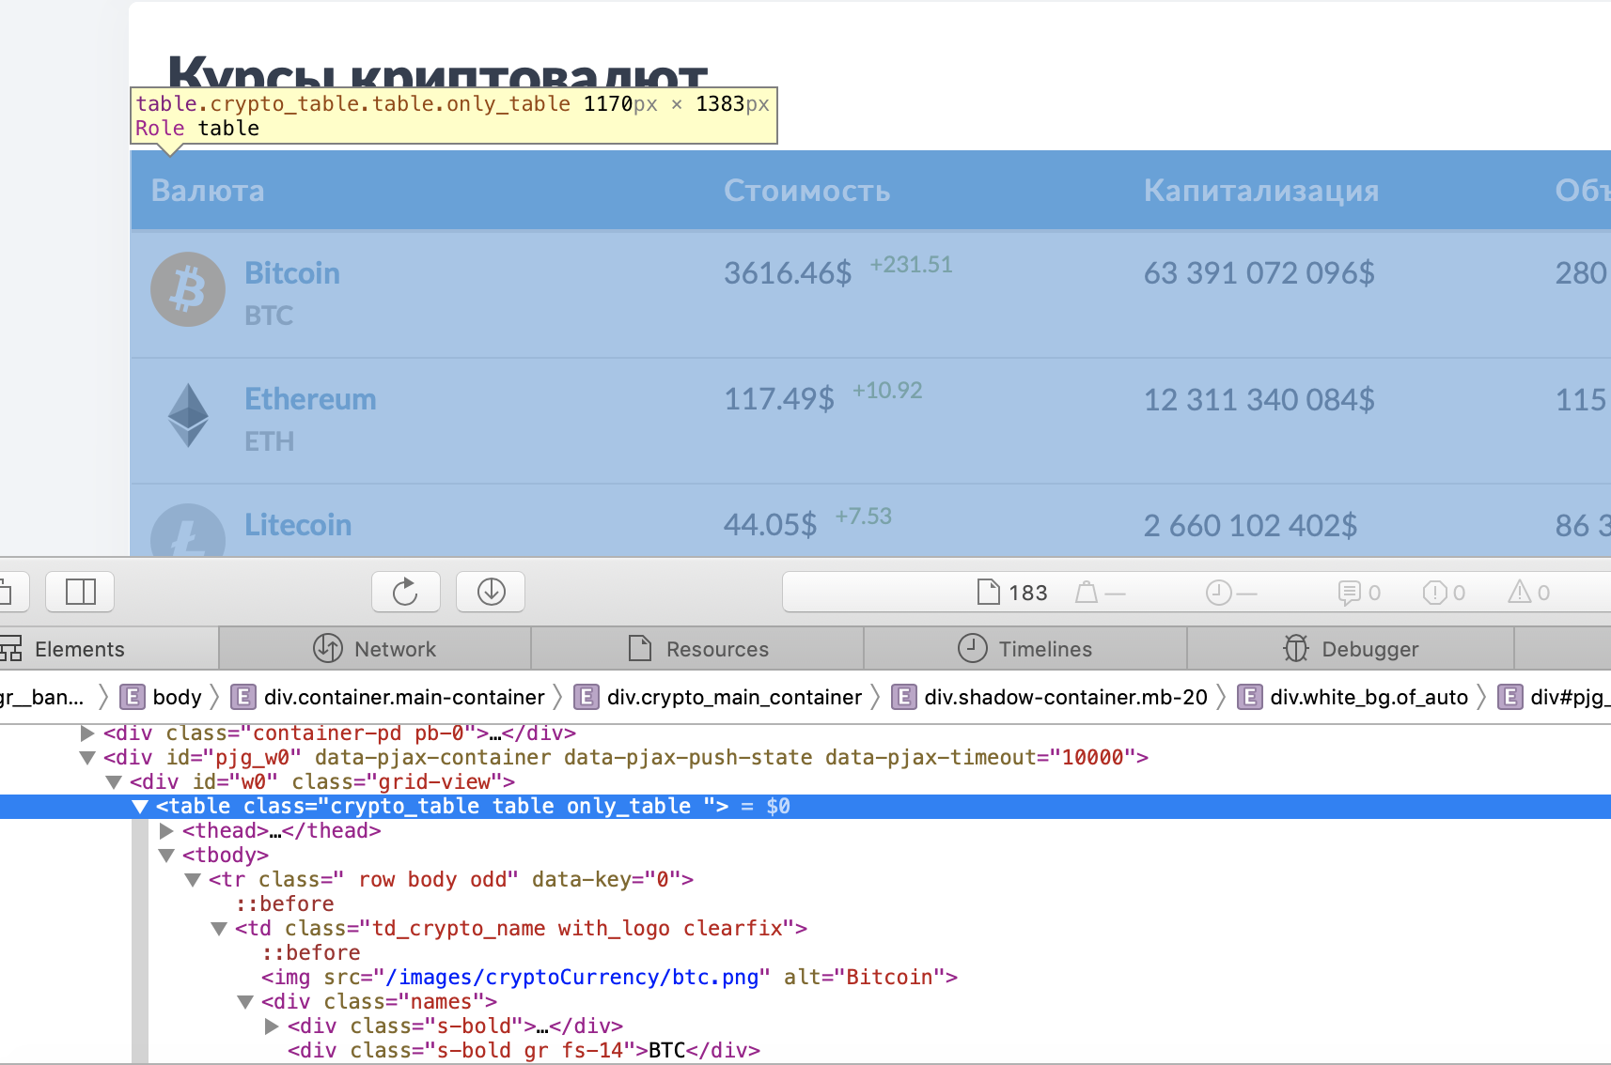The image size is (1611, 1065).
Task: Click the Bitcoin price 3616.46$
Action: (788, 273)
